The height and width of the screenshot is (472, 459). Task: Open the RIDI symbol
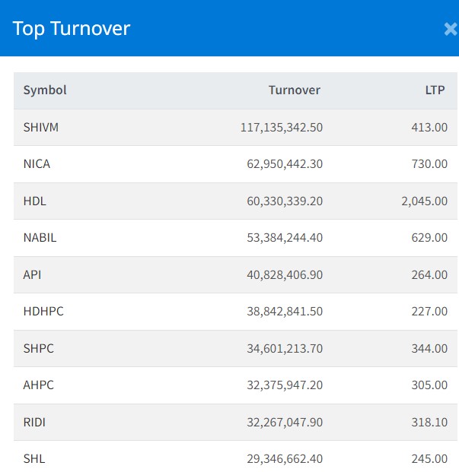coord(36,422)
